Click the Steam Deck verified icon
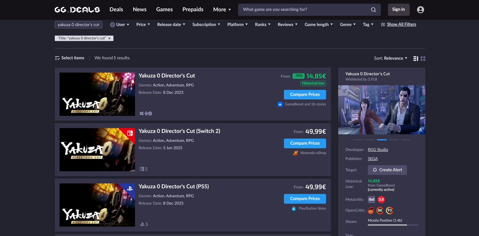 point(150,113)
